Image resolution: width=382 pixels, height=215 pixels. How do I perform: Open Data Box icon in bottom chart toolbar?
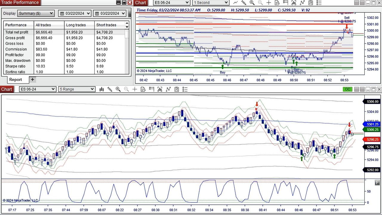(x=143, y=89)
